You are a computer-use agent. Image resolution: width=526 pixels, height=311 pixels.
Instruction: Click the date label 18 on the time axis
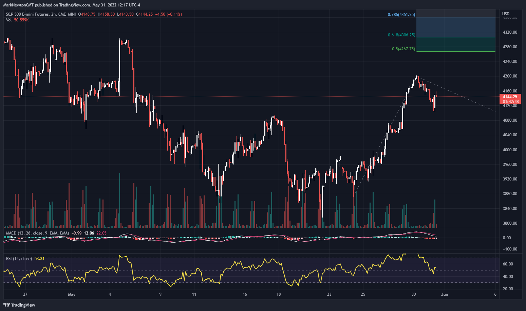point(279,294)
